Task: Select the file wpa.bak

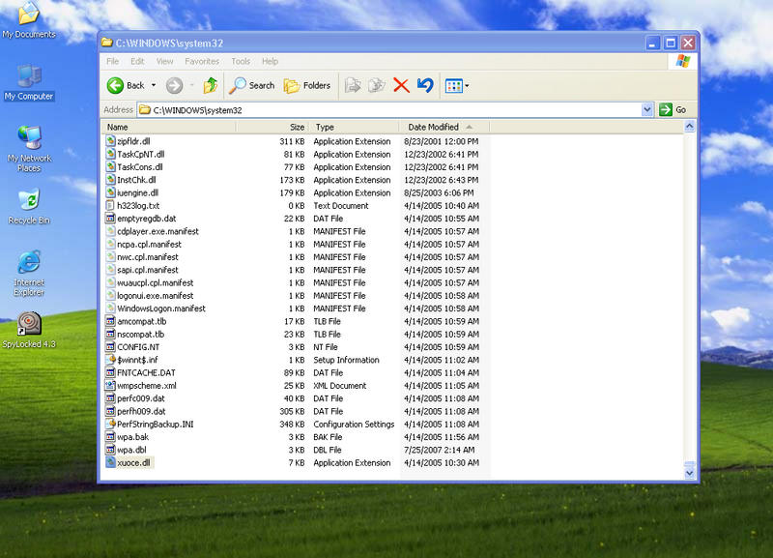Action: [x=132, y=436]
